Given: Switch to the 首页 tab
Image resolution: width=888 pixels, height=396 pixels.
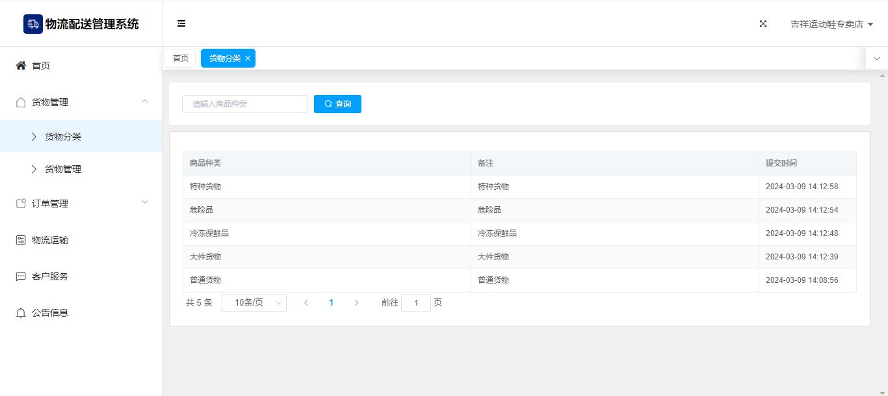Looking at the screenshot, I should pos(180,59).
